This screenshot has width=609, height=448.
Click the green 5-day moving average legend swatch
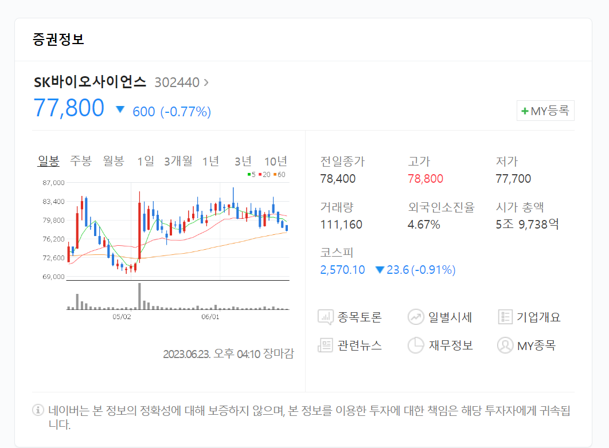click(249, 175)
